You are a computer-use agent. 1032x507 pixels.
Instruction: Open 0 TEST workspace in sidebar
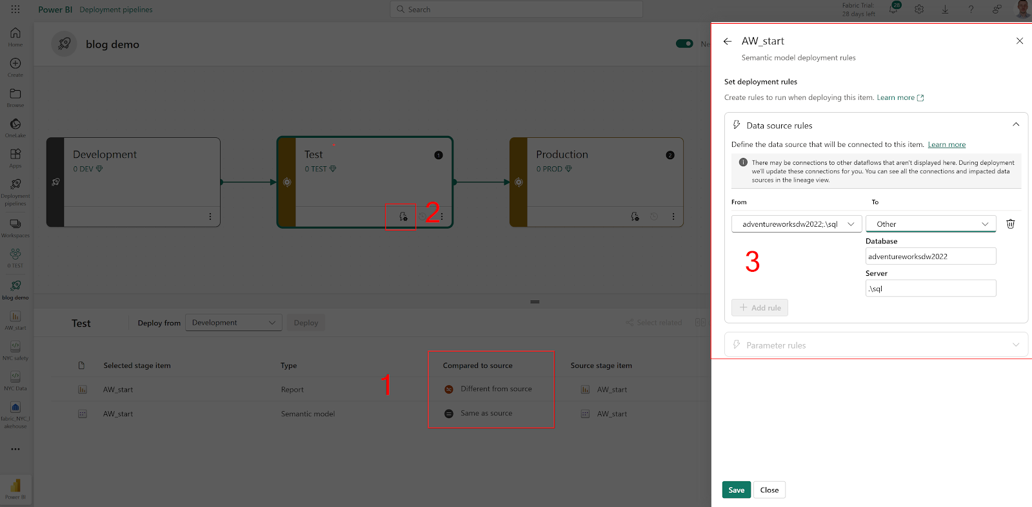pyautogui.click(x=15, y=258)
